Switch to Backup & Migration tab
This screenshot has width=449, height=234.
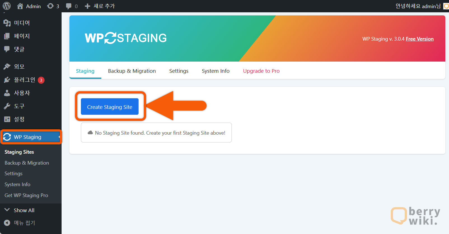coord(132,71)
